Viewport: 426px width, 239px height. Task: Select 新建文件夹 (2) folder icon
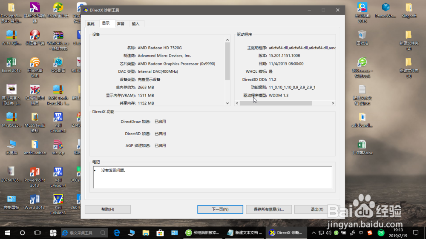[x=409, y=40]
